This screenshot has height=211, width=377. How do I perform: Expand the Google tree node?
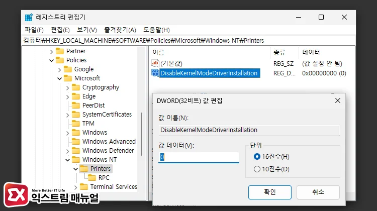(60, 70)
